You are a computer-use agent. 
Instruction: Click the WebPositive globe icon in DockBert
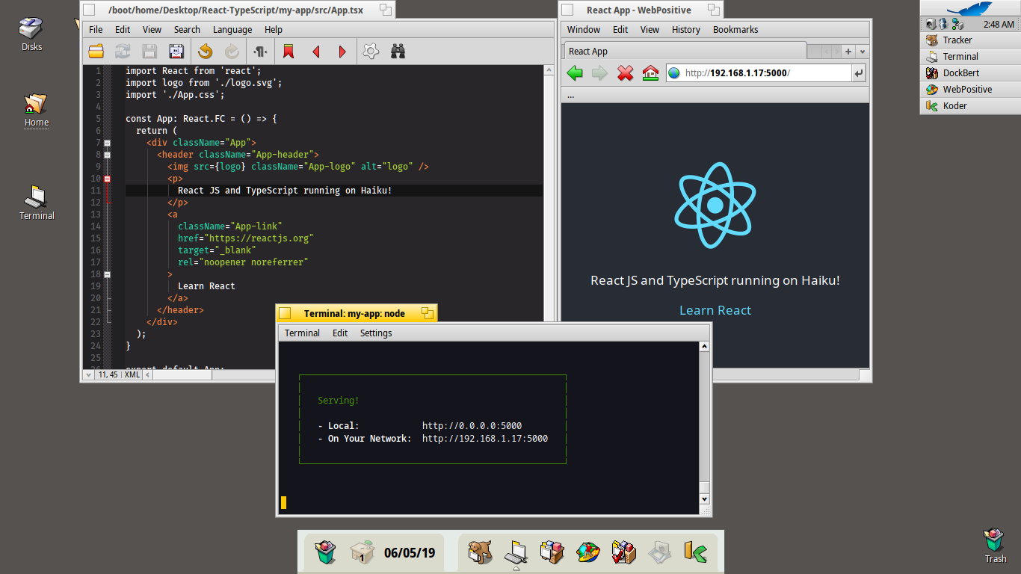[588, 552]
